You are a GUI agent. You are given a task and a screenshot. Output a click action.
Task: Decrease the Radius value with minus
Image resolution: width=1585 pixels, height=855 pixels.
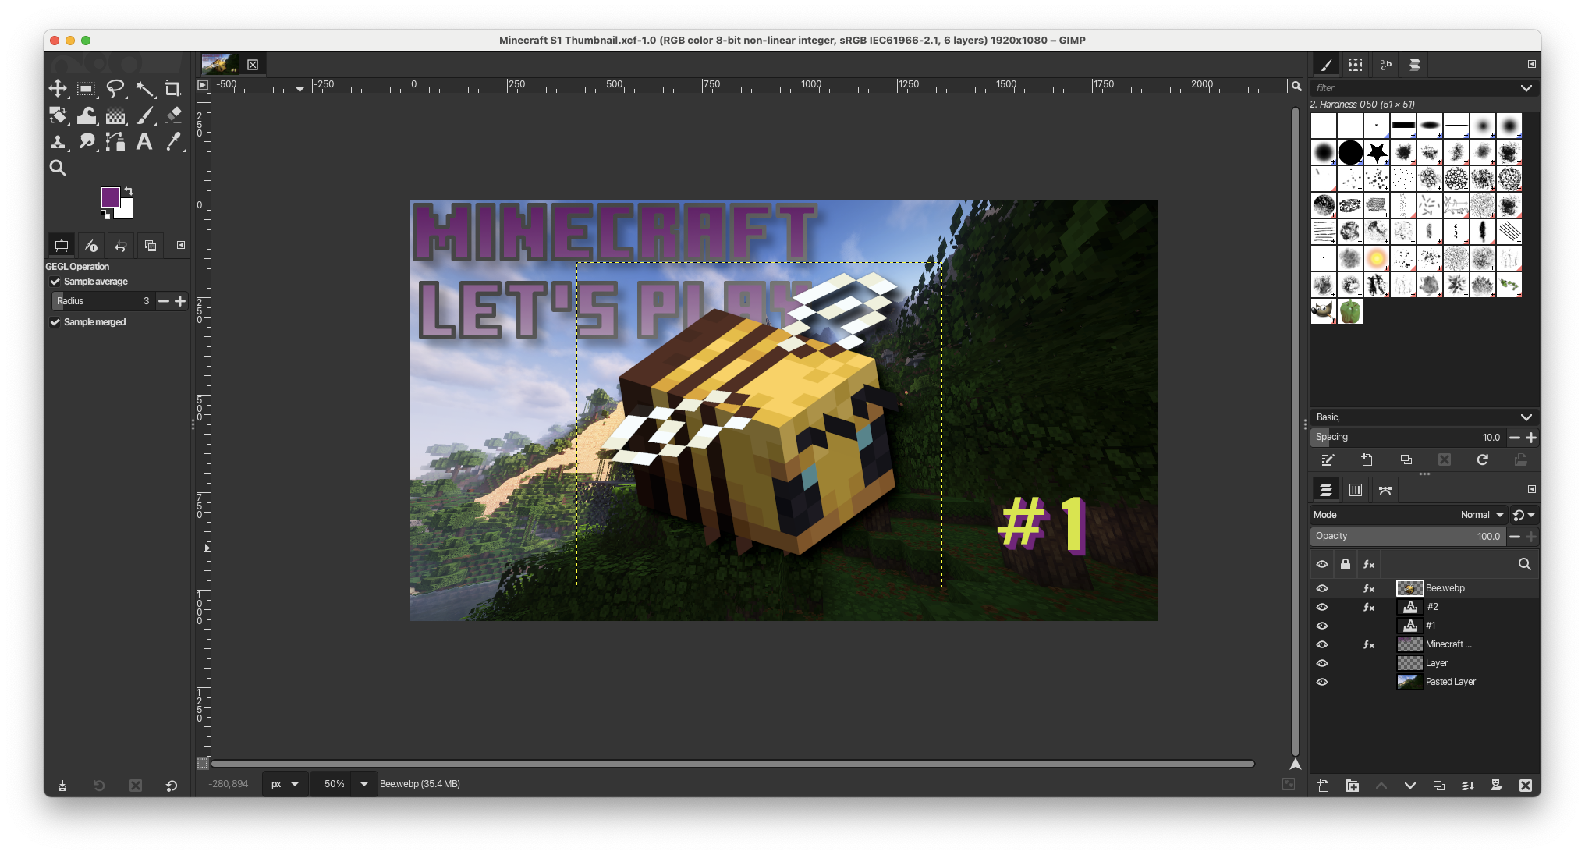pyautogui.click(x=164, y=301)
